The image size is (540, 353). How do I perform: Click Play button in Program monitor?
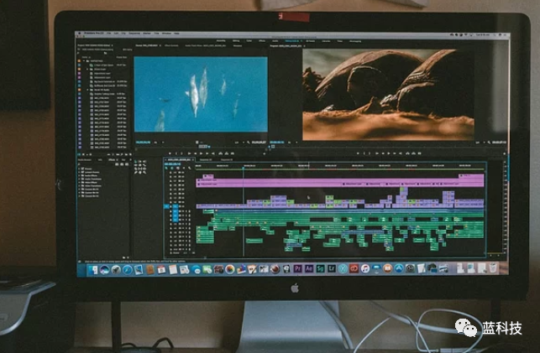tap(389, 153)
